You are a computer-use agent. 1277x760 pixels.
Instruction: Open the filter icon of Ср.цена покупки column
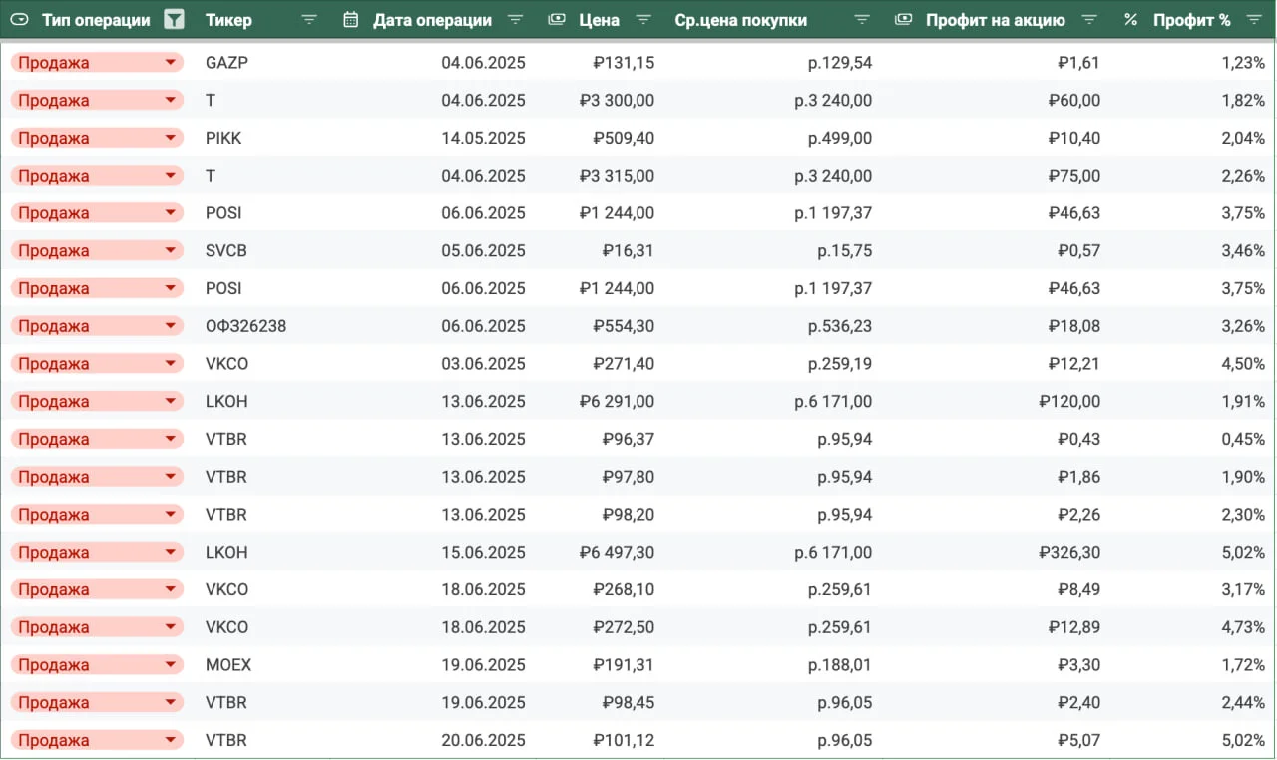tap(862, 20)
